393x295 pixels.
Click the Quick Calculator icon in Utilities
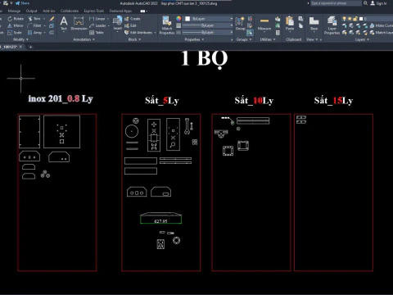(278, 33)
